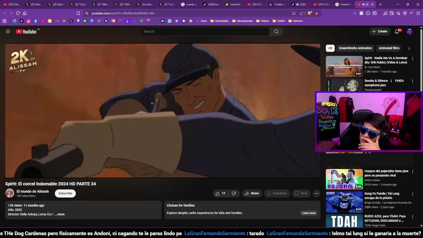Open the media control music note icon
Viewport: 423px width, 238px height.
coord(385,13)
